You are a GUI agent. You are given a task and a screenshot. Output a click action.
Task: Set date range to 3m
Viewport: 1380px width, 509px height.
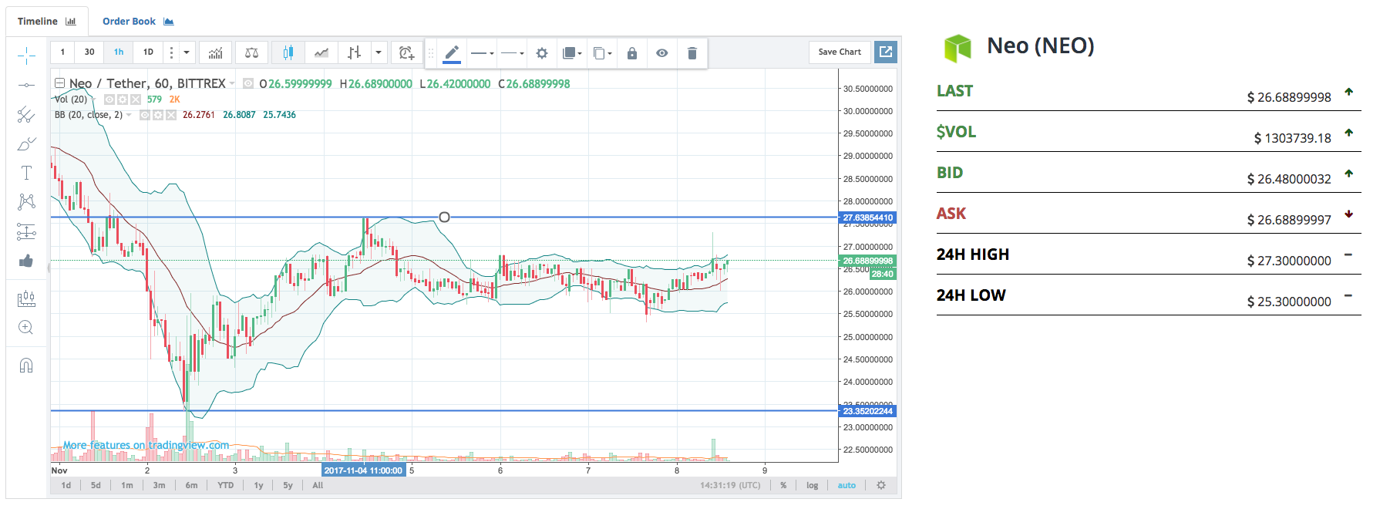pos(159,485)
